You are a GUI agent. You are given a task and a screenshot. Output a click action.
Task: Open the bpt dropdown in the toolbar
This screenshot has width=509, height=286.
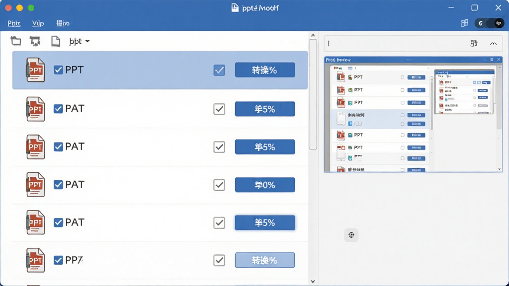coord(79,41)
